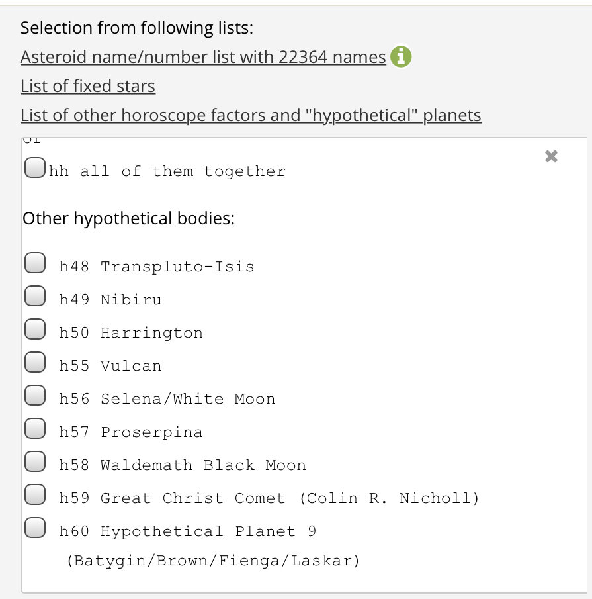Tick the h48 Transpluto-Isis checkbox
Image resolution: width=592 pixels, height=599 pixels.
click(35, 263)
